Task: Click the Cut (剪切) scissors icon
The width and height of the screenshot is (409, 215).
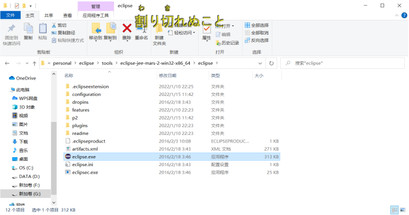Action: (54, 25)
